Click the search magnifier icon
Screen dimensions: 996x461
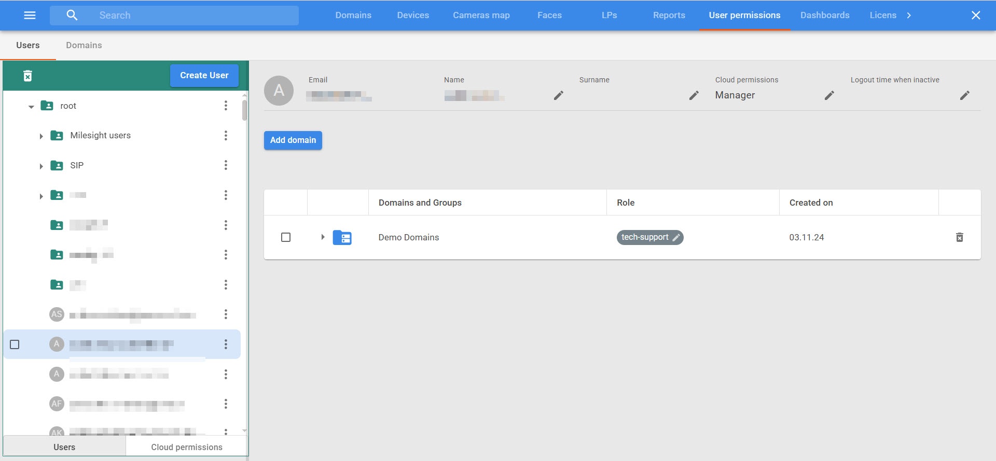pyautogui.click(x=72, y=16)
